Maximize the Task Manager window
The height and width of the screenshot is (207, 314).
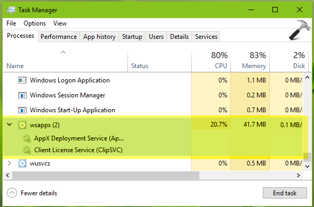pyautogui.click(x=275, y=10)
